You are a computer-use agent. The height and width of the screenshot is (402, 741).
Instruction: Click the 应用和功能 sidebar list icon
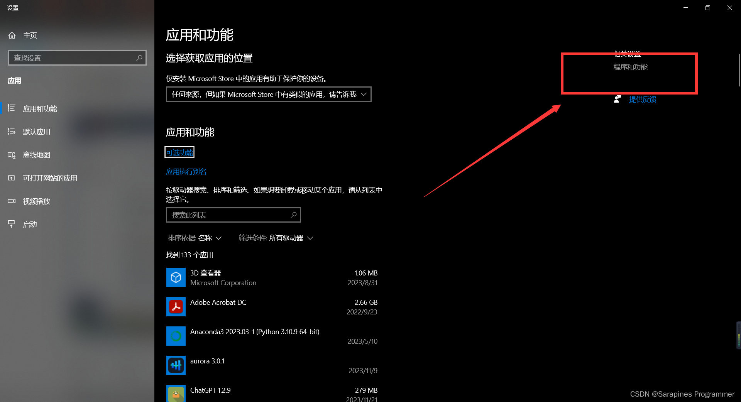pyautogui.click(x=12, y=108)
